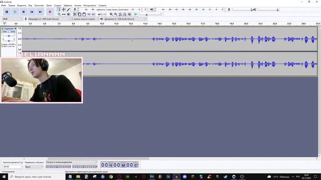Select the Time Shift tool
The image size is (321, 180).
point(64,14)
